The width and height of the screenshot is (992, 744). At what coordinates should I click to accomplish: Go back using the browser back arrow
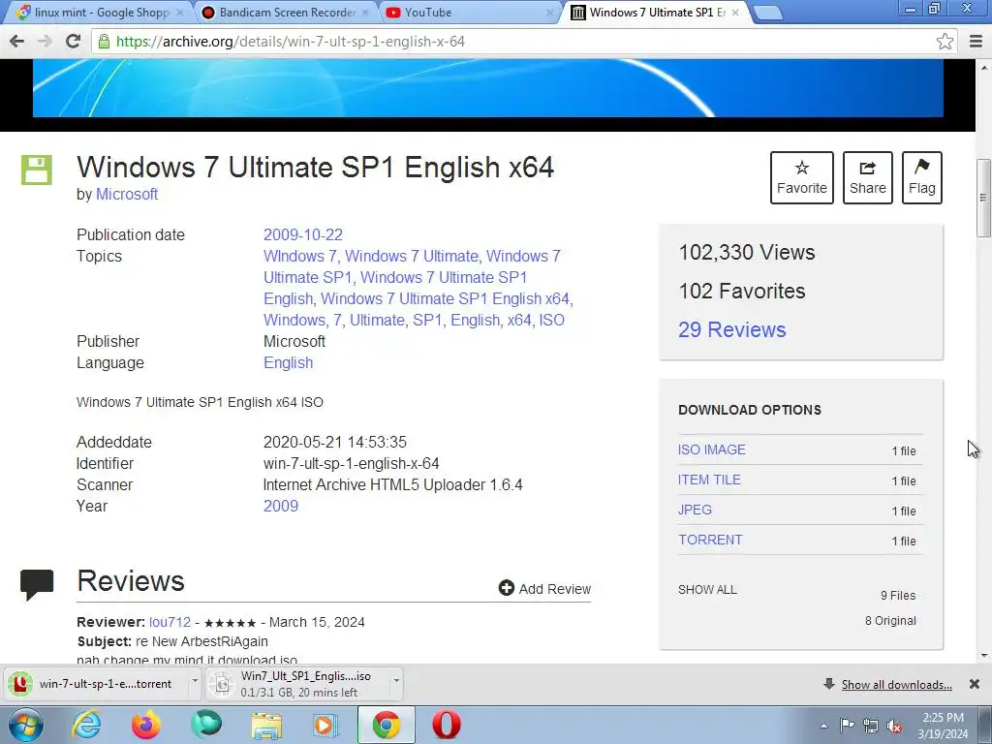click(x=17, y=41)
